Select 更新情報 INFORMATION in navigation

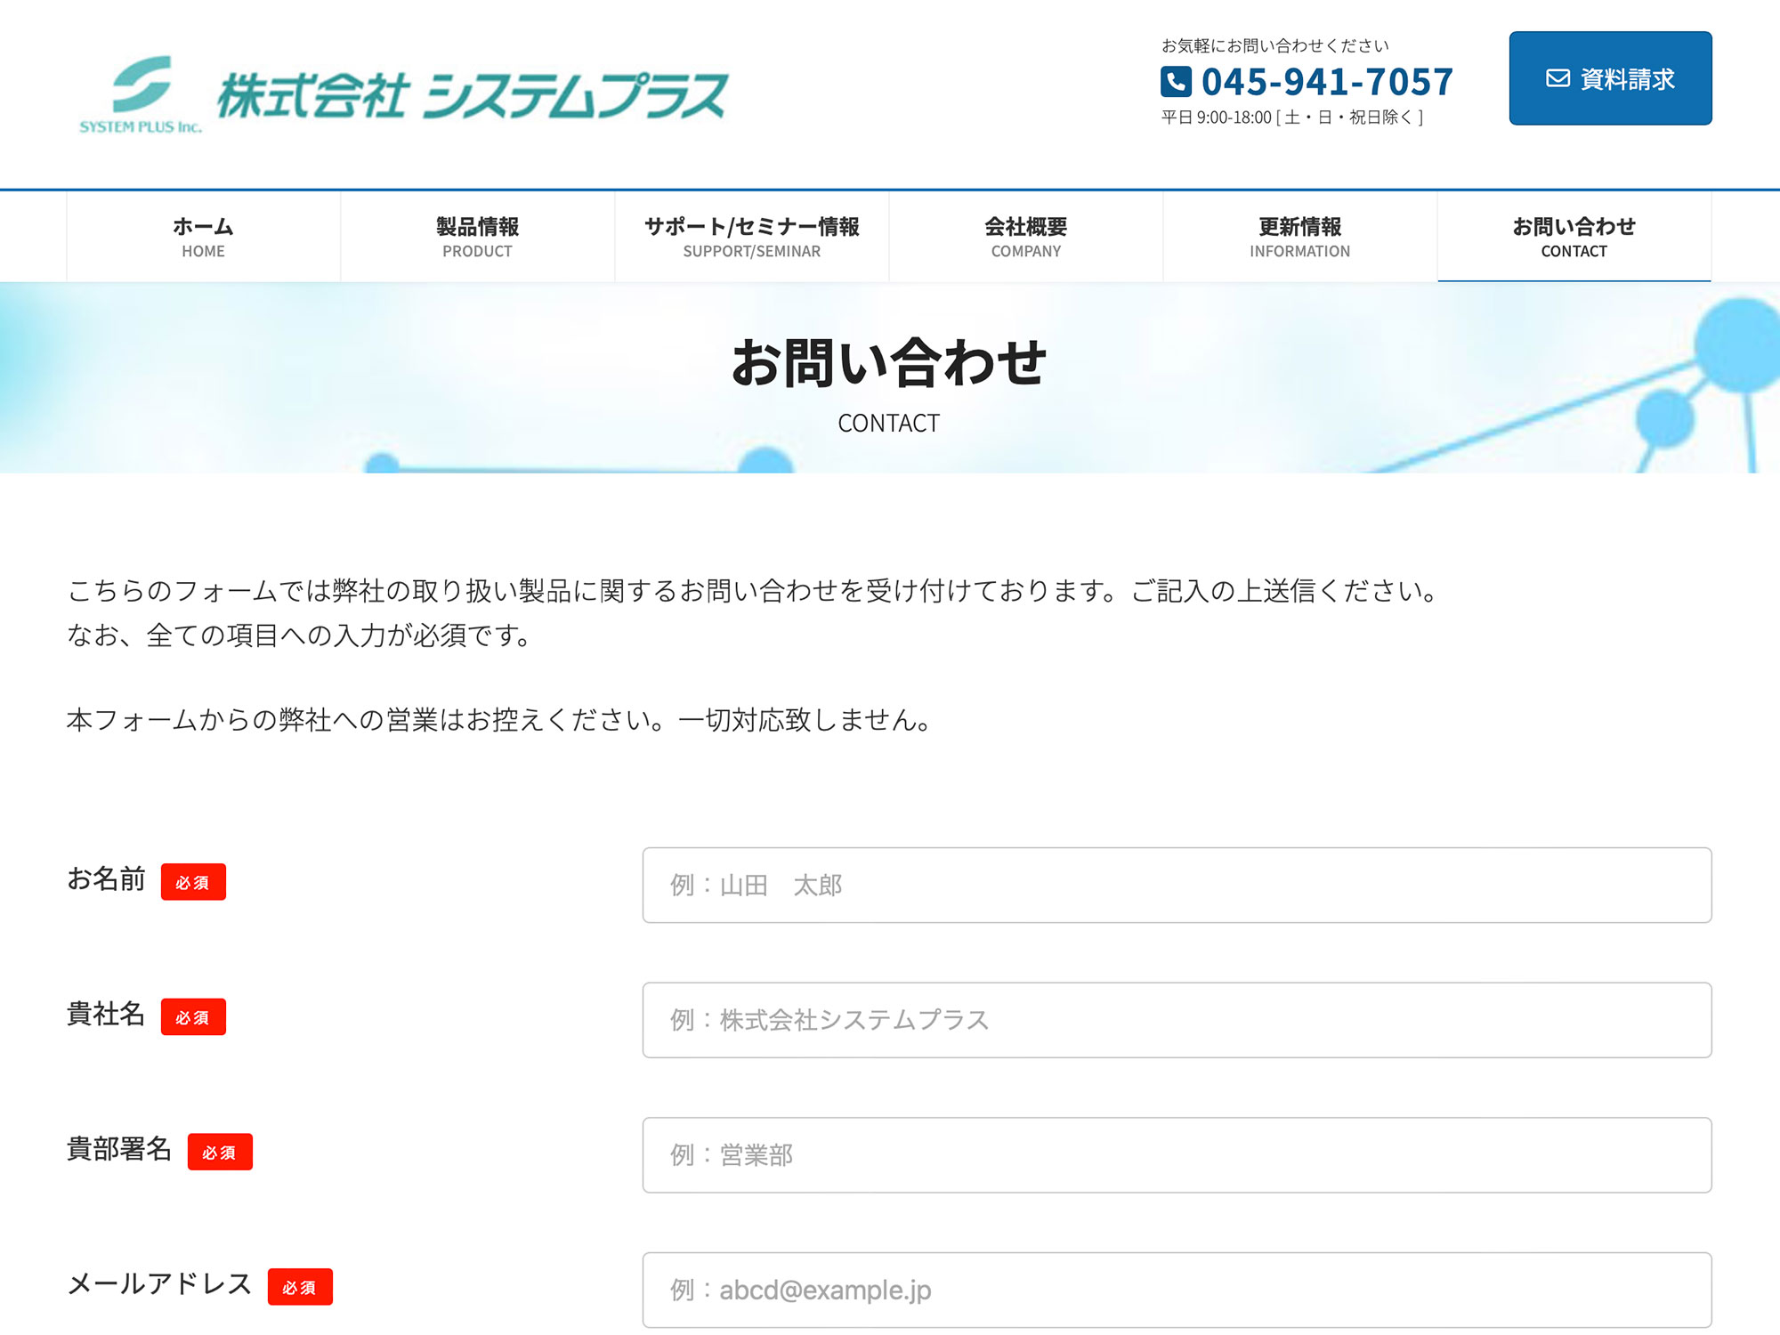[1299, 237]
